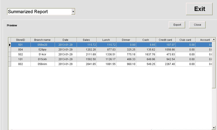Click the row selector for store 002

tap(9, 64)
